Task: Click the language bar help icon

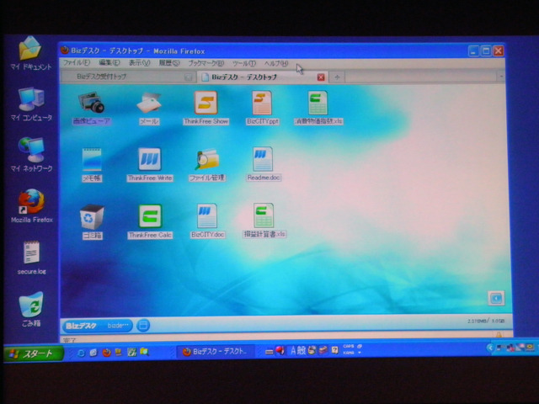Action: click(x=335, y=350)
